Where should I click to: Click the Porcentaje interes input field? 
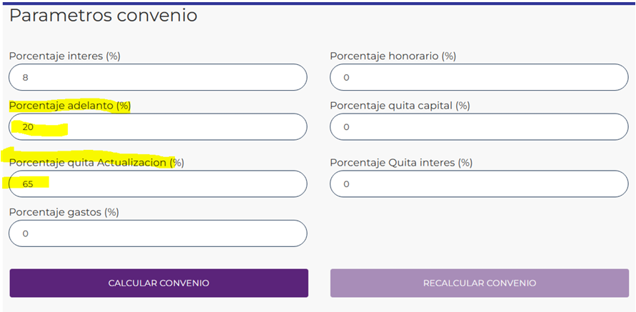pyautogui.click(x=158, y=77)
